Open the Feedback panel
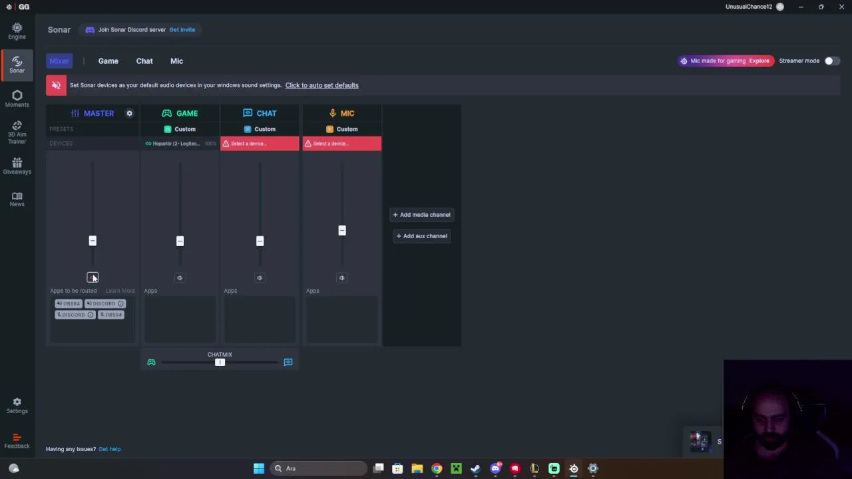Viewport: 852px width, 479px height. pos(17,440)
